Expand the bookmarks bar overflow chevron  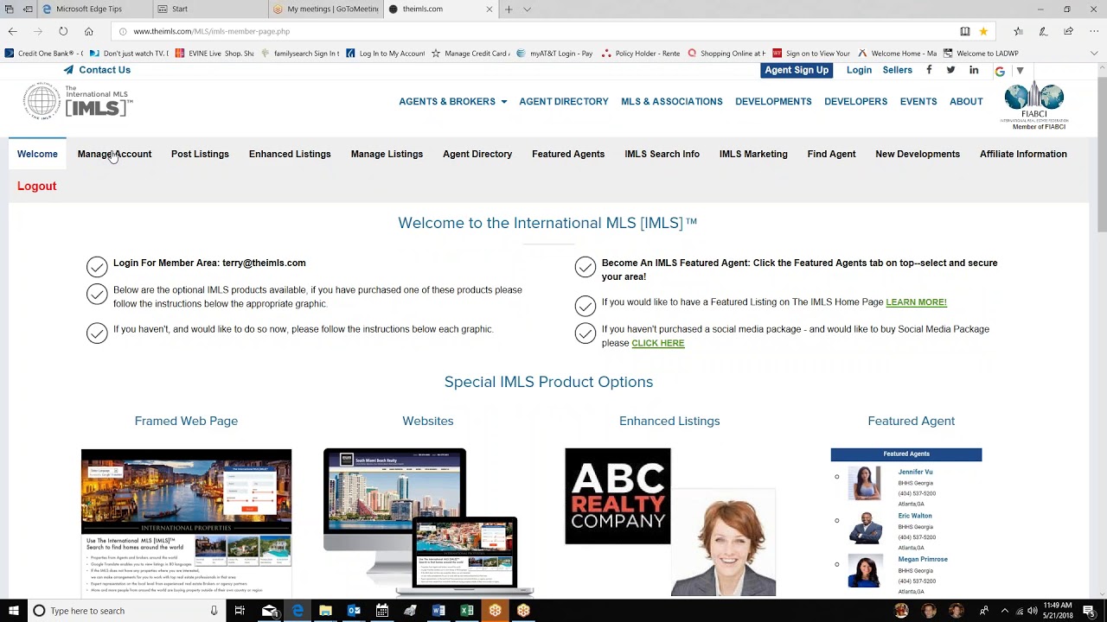(x=1094, y=53)
